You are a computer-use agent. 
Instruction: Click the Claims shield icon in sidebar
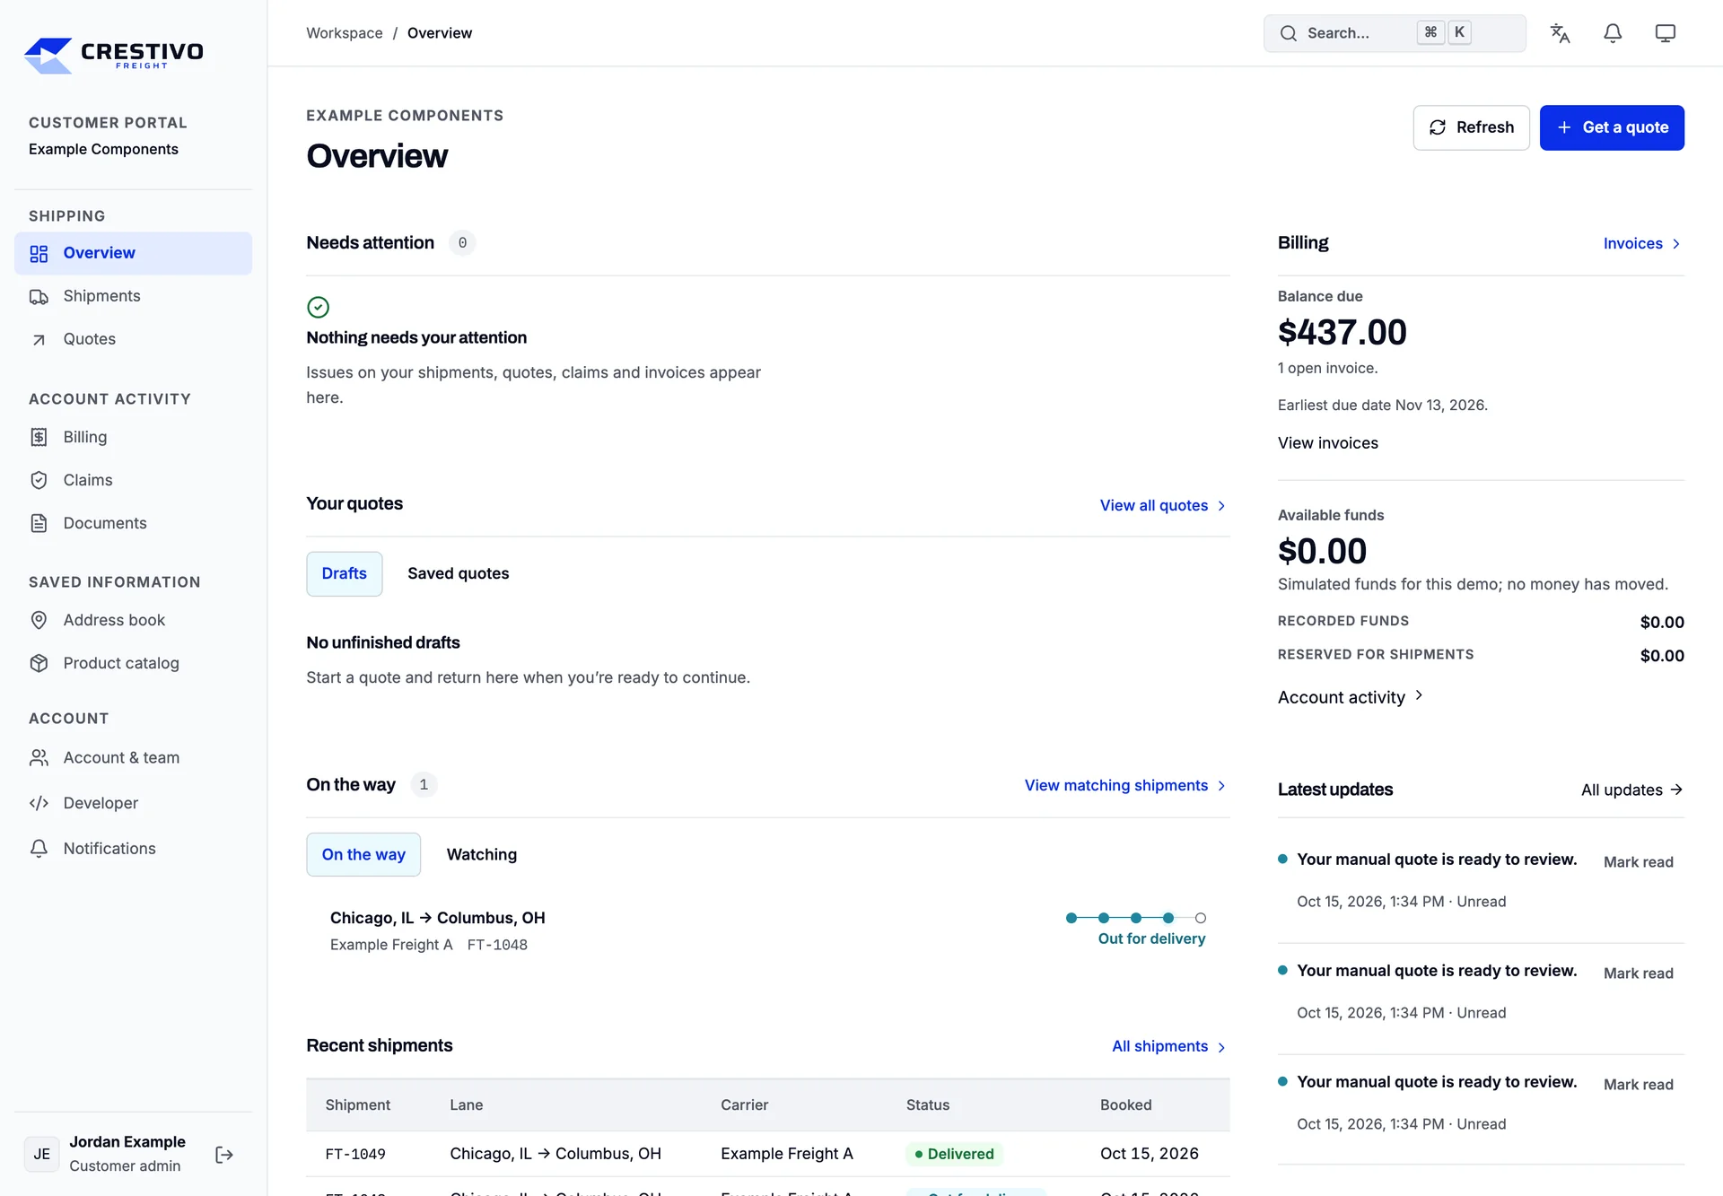point(39,480)
